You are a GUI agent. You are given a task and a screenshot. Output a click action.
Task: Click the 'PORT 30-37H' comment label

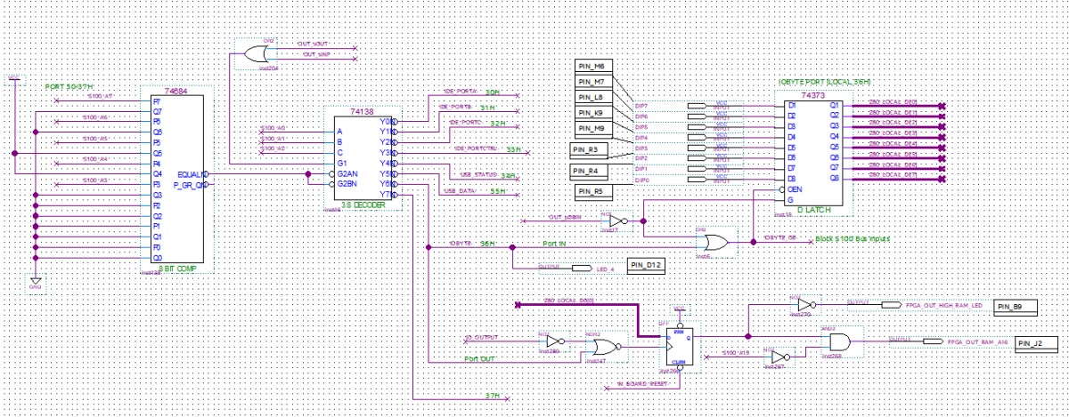click(x=69, y=87)
